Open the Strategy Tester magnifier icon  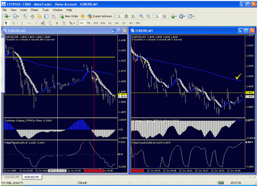(53, 16)
